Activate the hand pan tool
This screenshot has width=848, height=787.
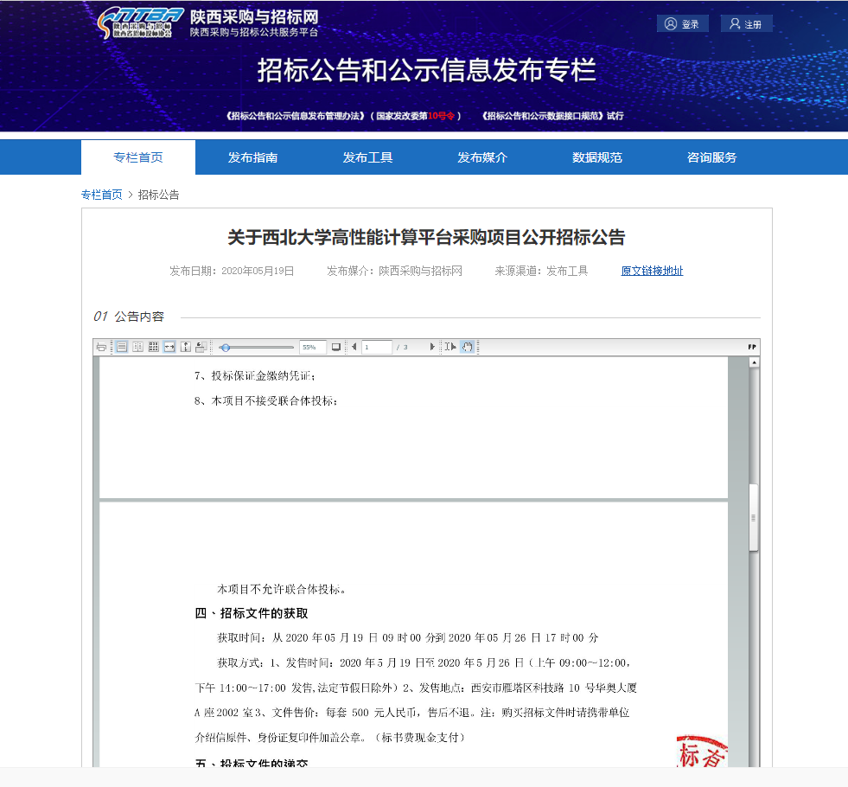click(467, 347)
